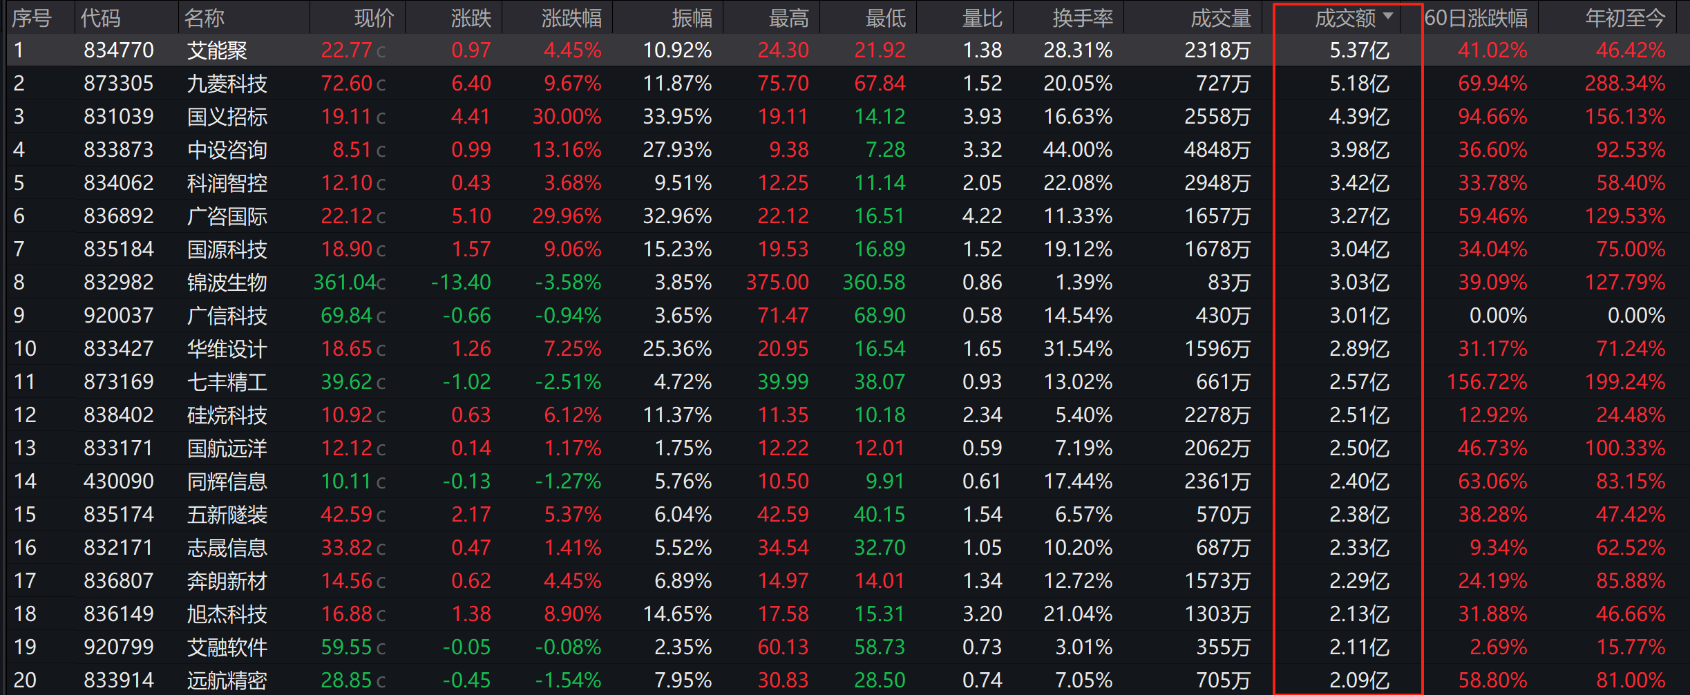Click 100.33% year-to-date of 国航远洋
1690x695 pixels.
pyautogui.click(x=1625, y=448)
